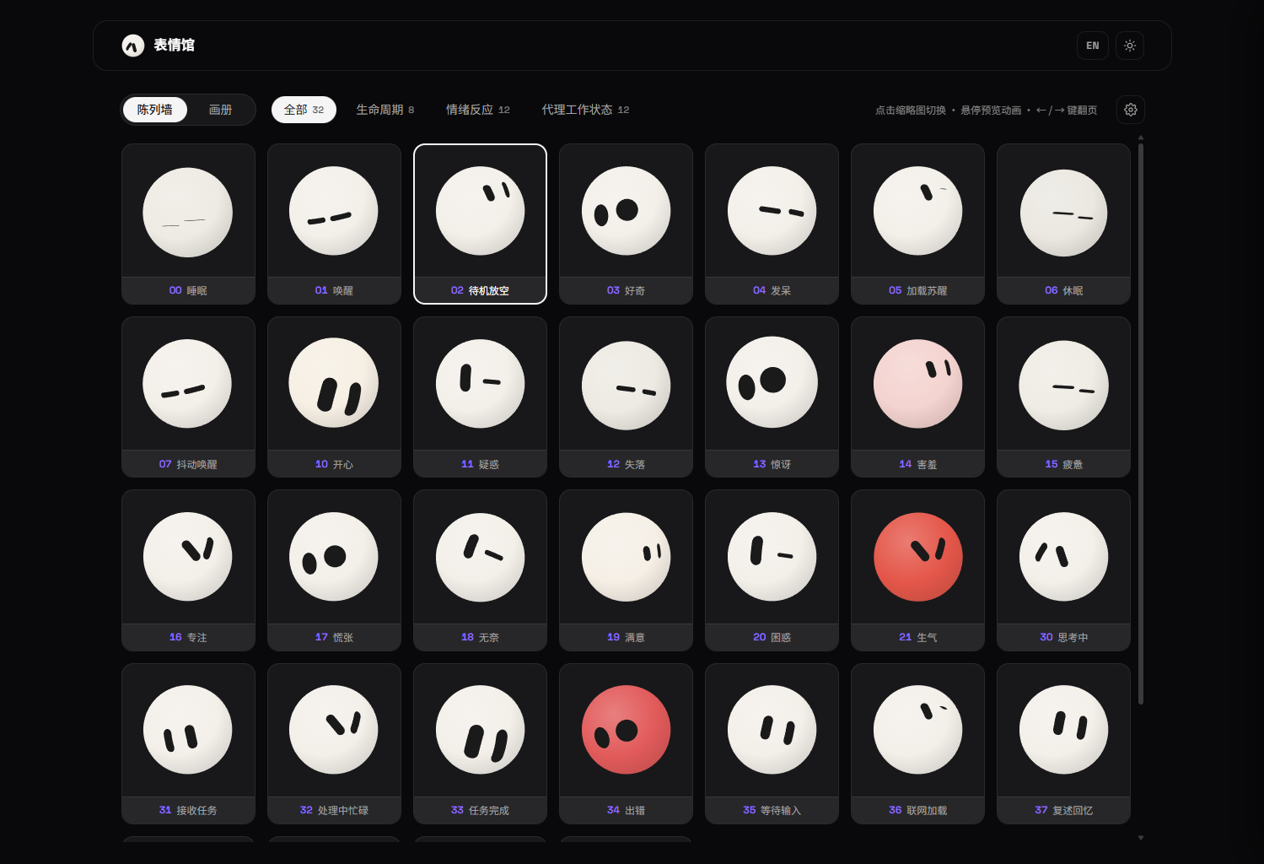The width and height of the screenshot is (1264, 864).
Task: Open the 03 好奇 expression card
Action: (626, 224)
